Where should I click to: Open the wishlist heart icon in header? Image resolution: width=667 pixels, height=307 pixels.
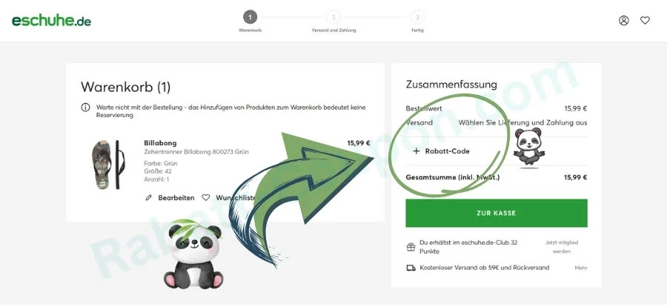(x=645, y=21)
